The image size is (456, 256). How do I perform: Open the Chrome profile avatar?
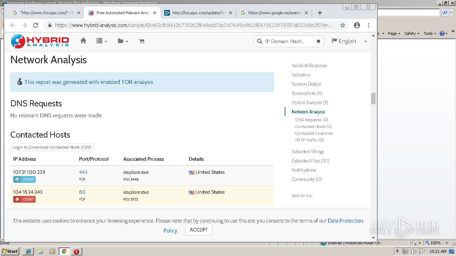tap(357, 25)
